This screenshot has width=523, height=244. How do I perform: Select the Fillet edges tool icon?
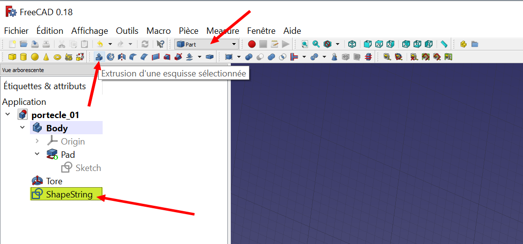pos(133,57)
